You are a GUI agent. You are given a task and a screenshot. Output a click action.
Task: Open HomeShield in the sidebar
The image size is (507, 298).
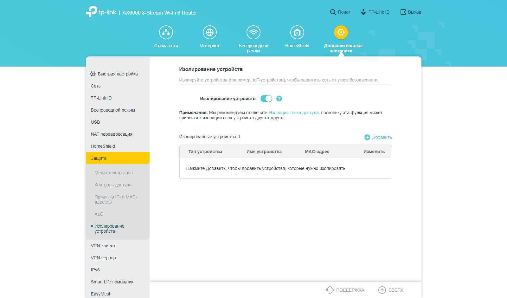click(x=118, y=146)
